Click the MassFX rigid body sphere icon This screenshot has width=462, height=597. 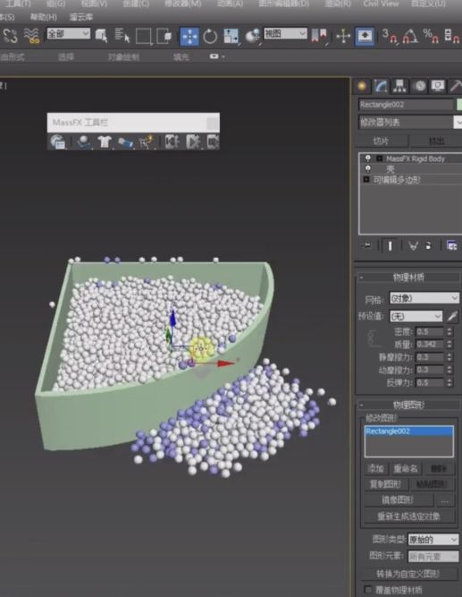84,141
